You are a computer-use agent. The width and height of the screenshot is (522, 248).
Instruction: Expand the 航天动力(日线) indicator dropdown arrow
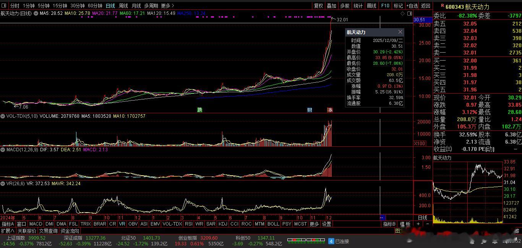pos(36,13)
